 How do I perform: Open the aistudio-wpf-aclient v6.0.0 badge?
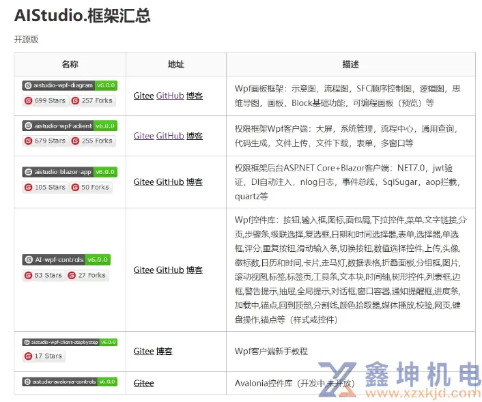tap(70, 126)
